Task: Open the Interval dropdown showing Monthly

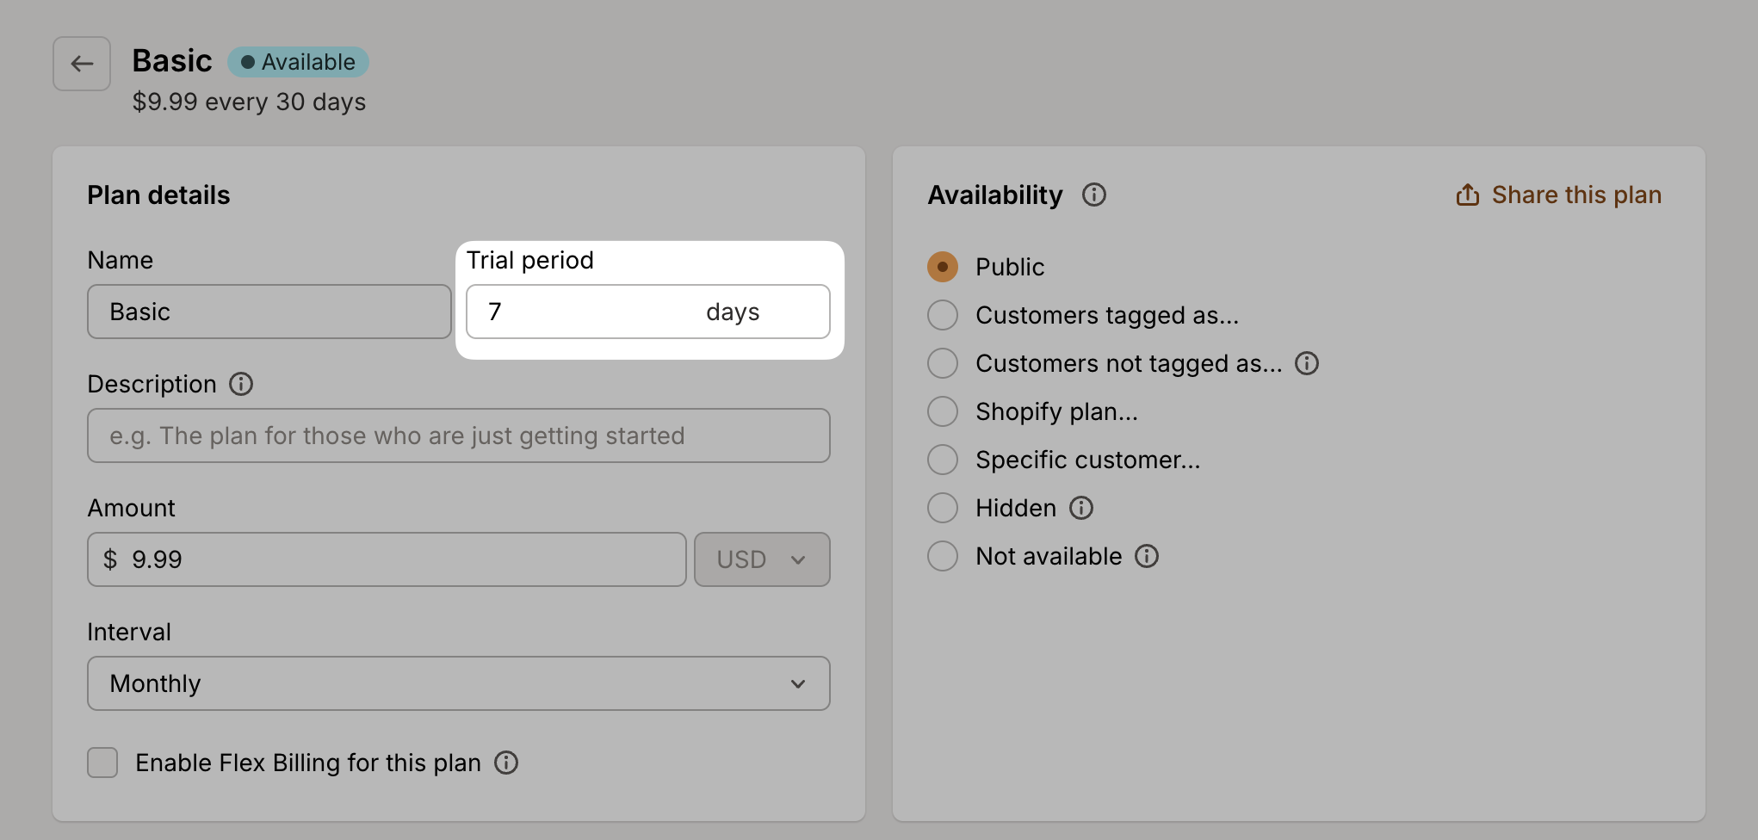Action: point(458,683)
